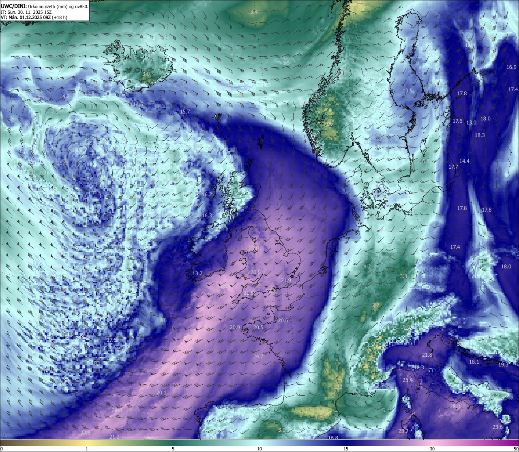Click the map value '15.7'
The image size is (519, 452).
185,112
